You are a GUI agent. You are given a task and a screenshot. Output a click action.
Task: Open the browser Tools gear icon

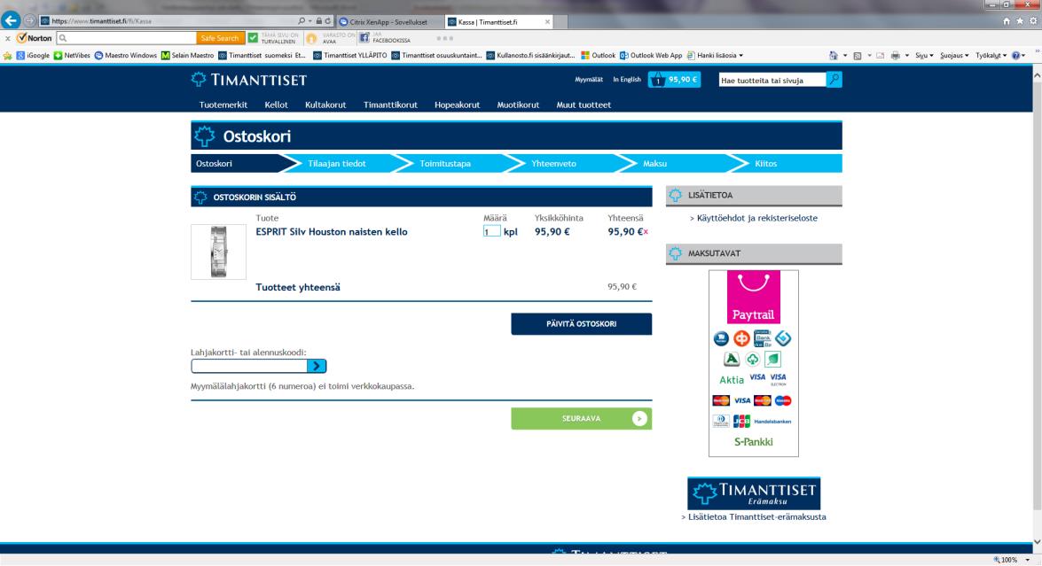pyautogui.click(x=1033, y=21)
